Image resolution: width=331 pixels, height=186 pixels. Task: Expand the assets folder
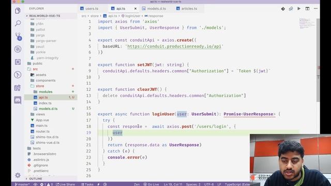pyautogui.click(x=41, y=74)
